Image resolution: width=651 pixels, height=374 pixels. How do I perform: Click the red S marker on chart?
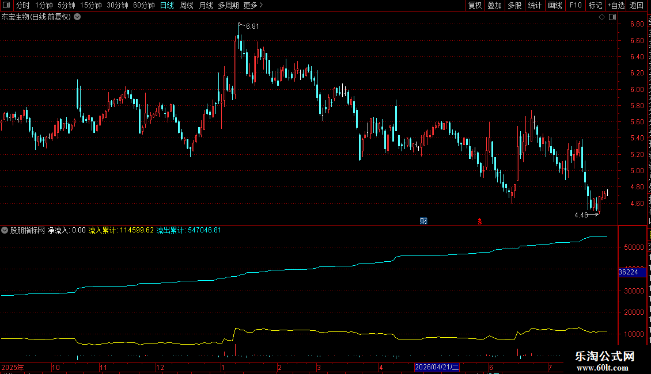(479, 222)
